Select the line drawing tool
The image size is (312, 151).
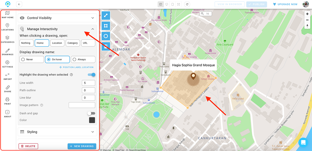tap(106, 15)
